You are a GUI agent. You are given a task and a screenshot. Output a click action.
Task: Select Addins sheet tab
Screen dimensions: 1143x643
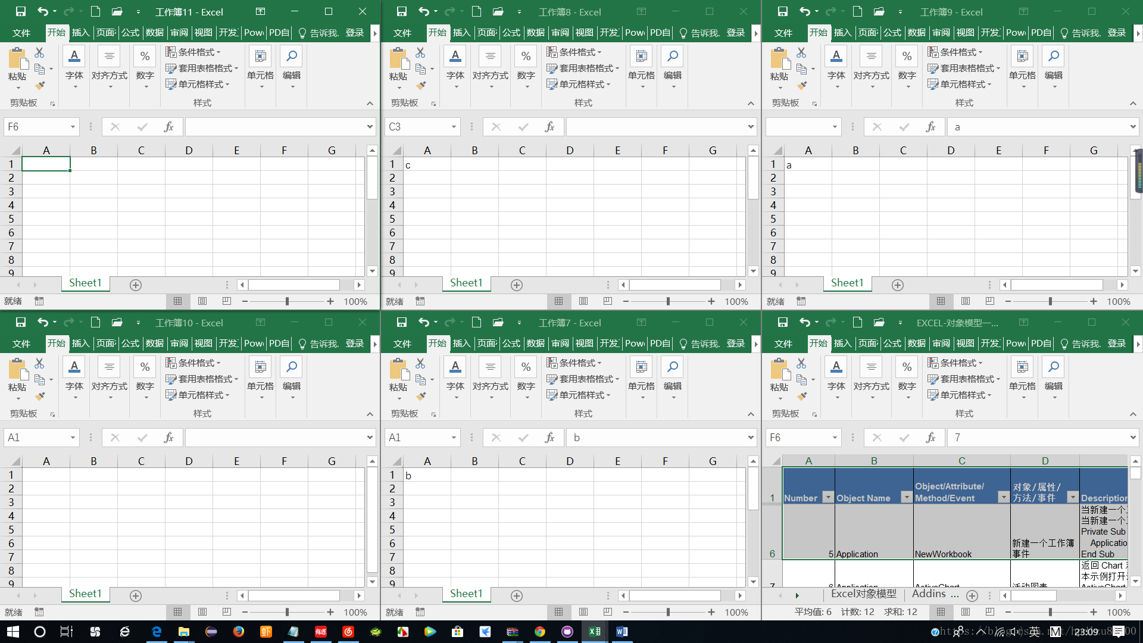(929, 594)
